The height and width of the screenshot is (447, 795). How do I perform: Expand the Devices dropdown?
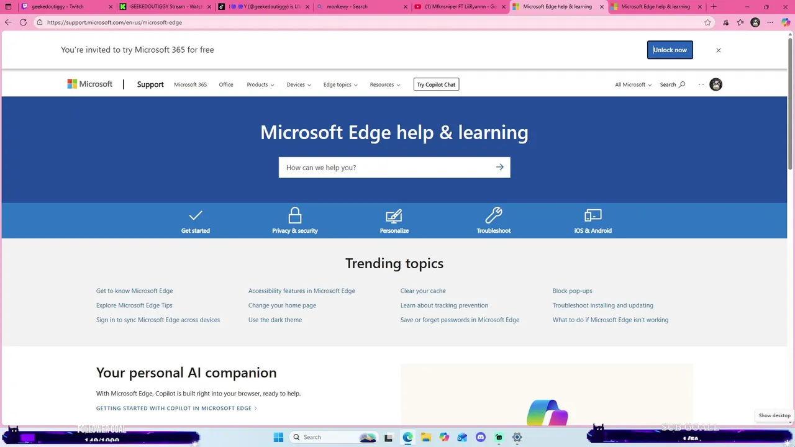click(x=299, y=84)
